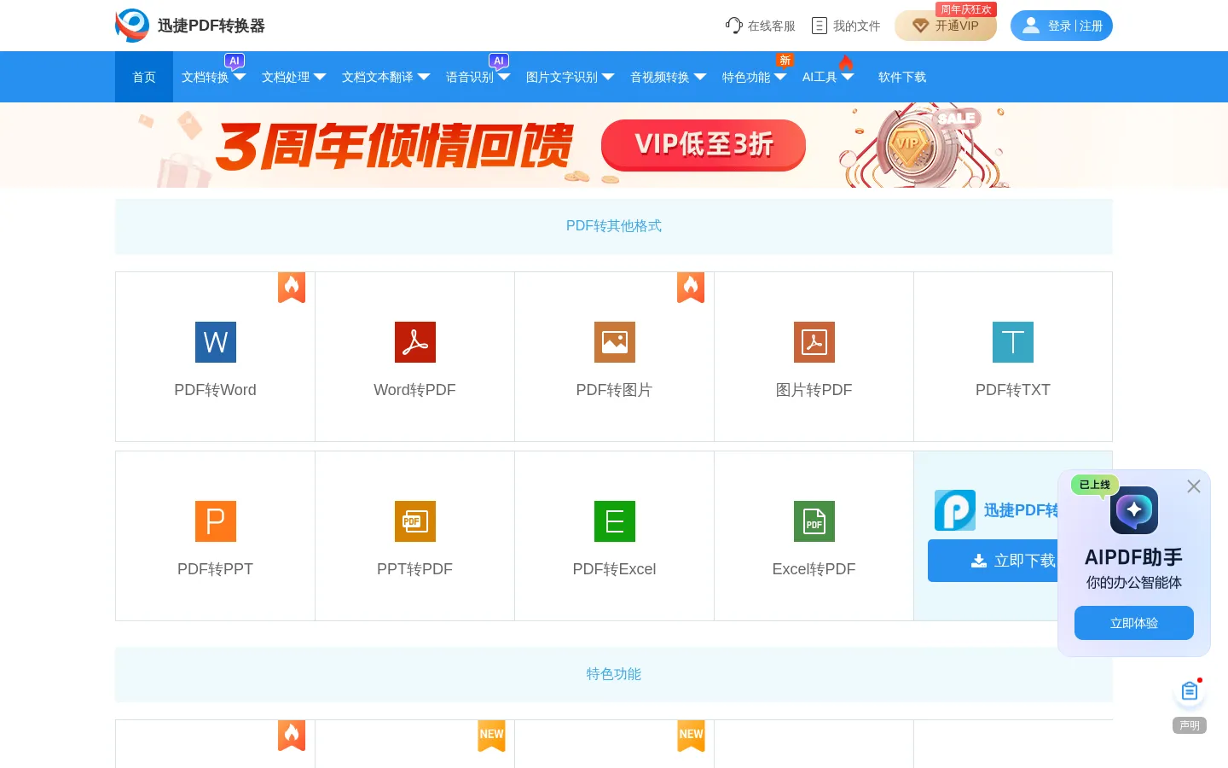Close the AIPDF助手 popup
The height and width of the screenshot is (768, 1228).
click(1194, 486)
